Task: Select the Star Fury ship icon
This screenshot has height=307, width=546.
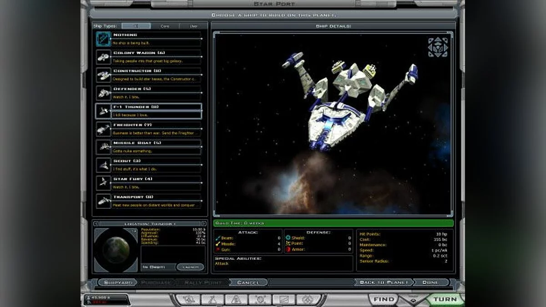Action: click(103, 182)
